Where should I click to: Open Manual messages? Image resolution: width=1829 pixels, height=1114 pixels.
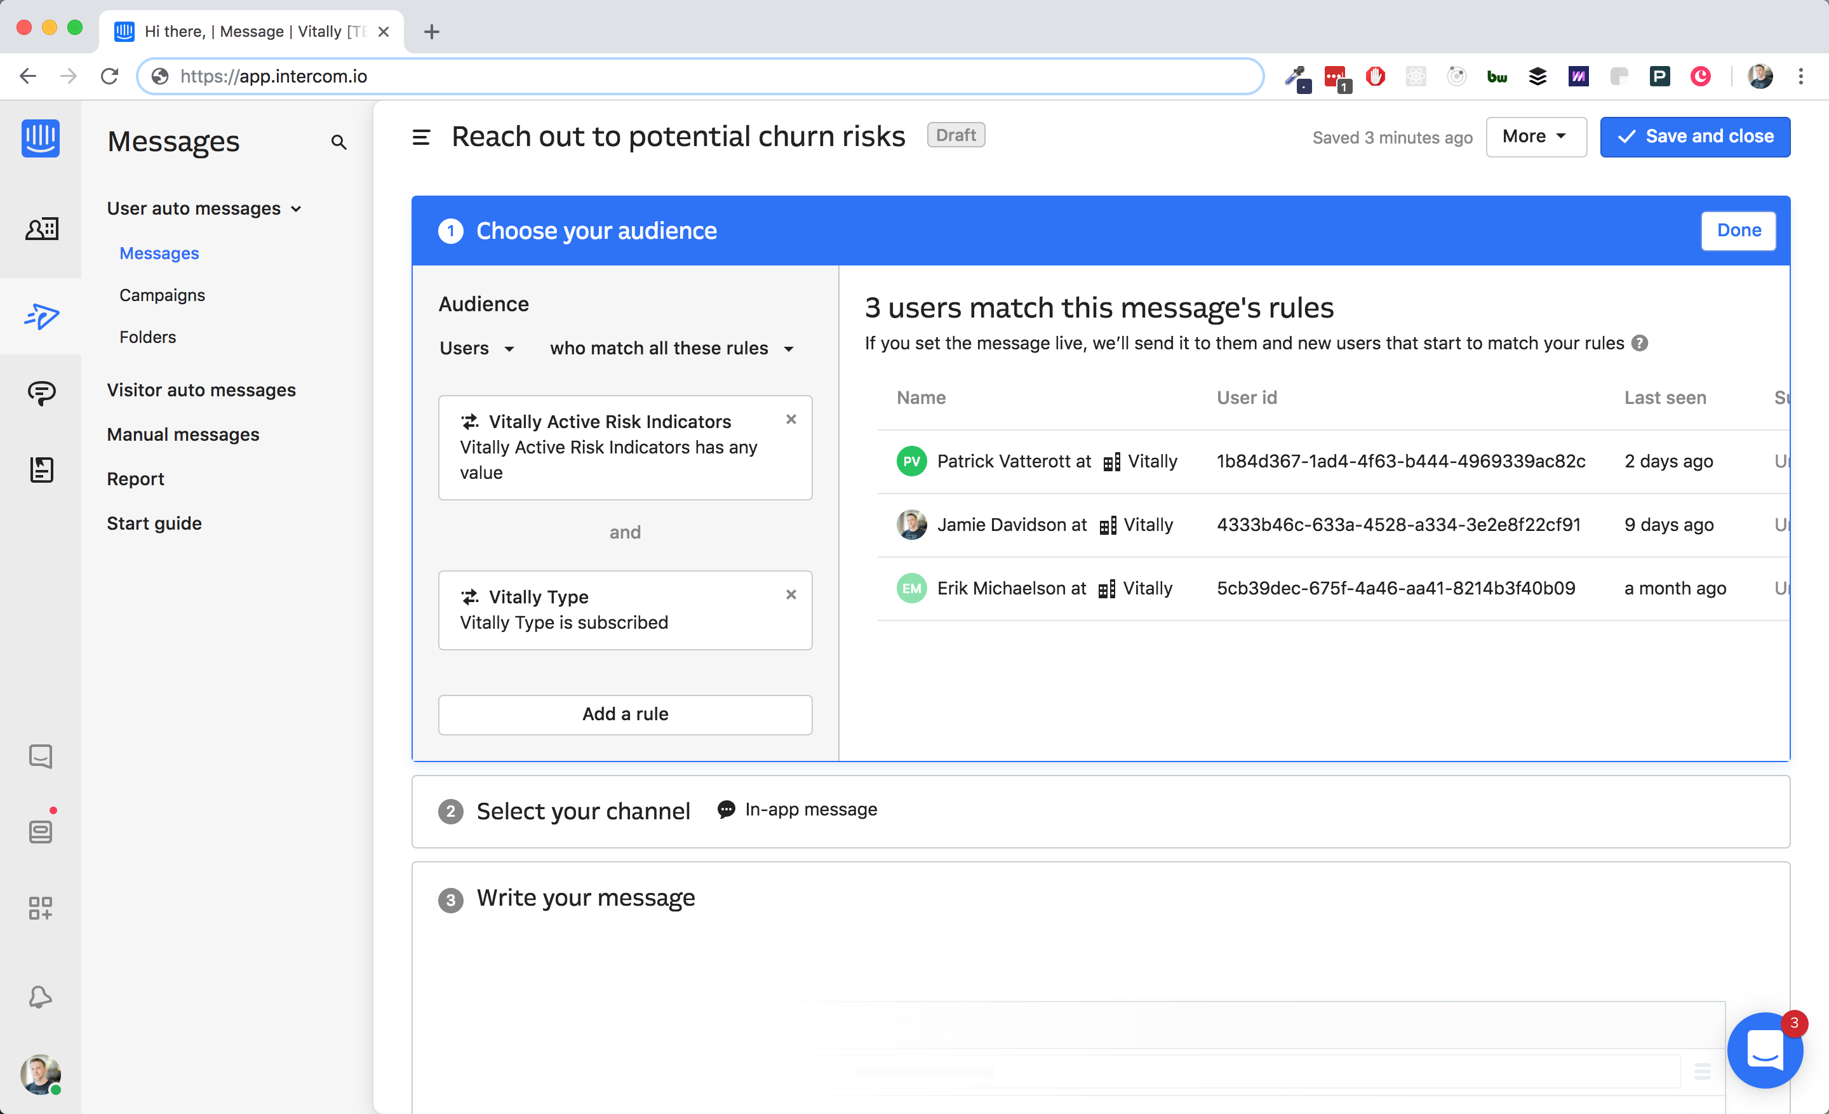[x=183, y=434]
